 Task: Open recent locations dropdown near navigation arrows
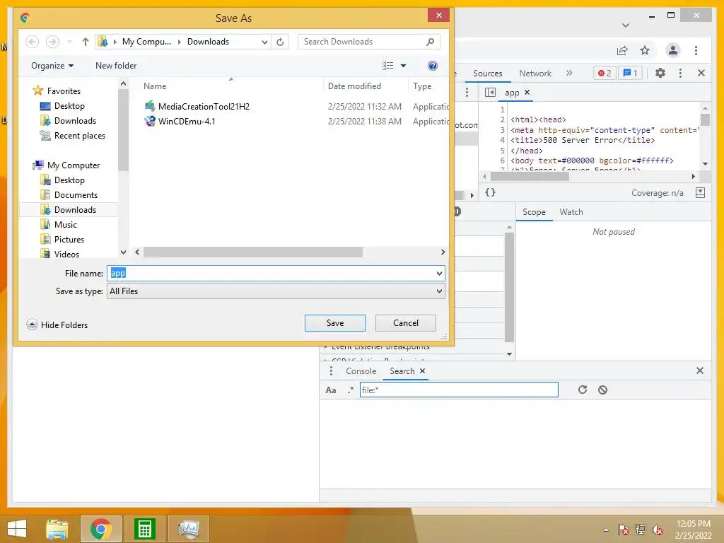click(70, 42)
